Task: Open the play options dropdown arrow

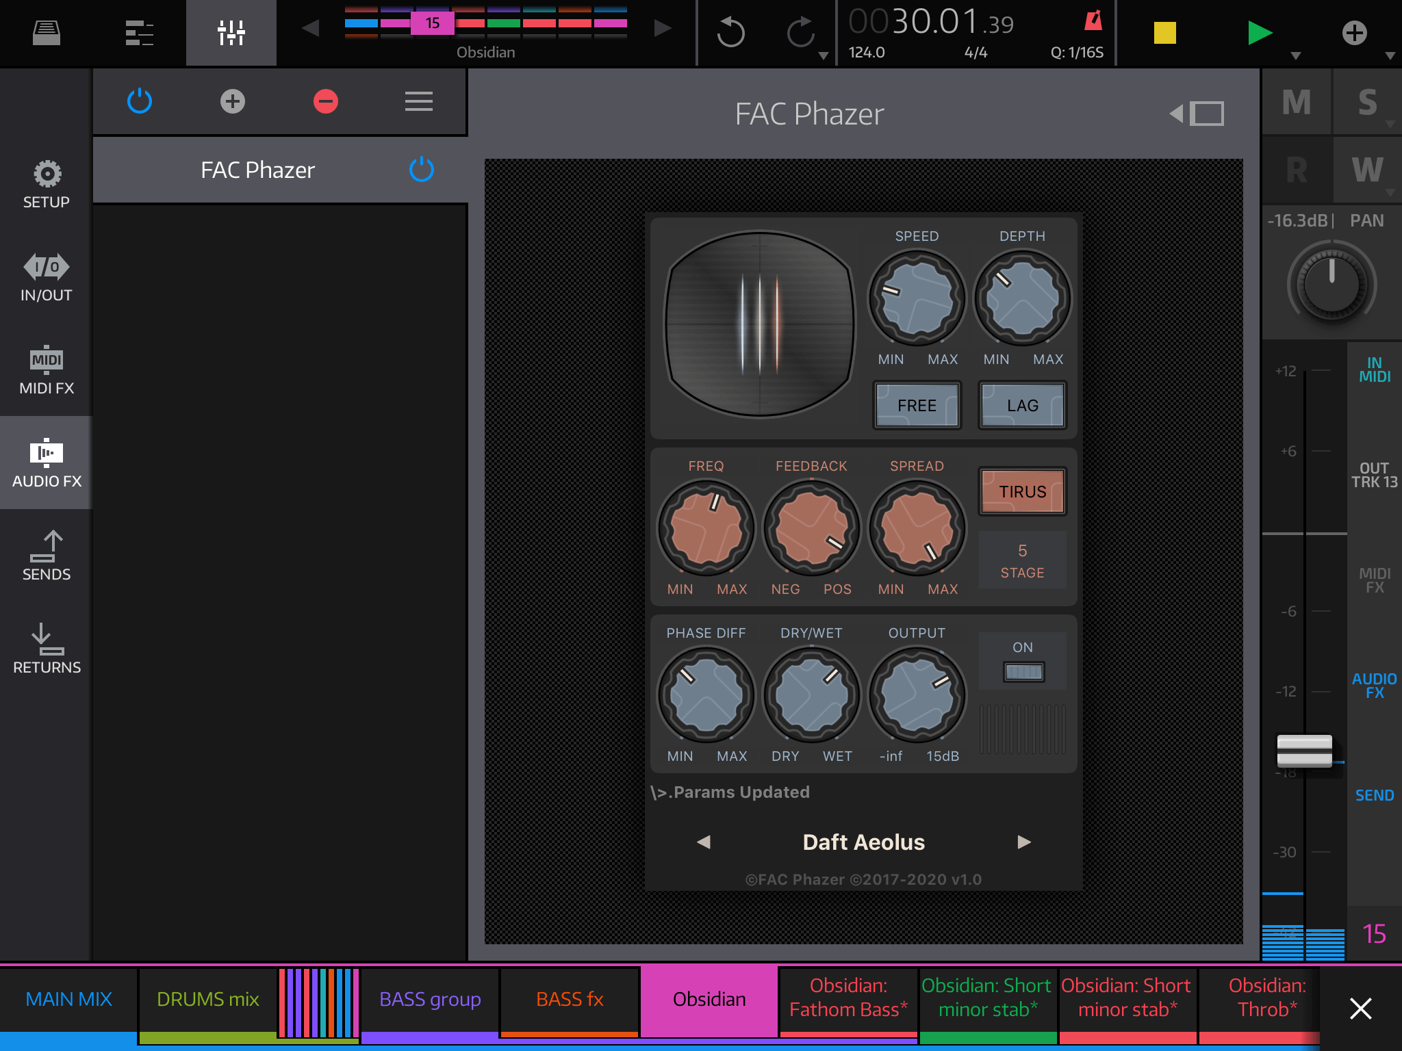Action: click(x=1295, y=56)
